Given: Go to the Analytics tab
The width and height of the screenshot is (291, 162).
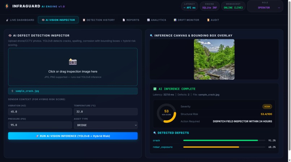Looking at the screenshot, I should pyautogui.click(x=156, y=20).
